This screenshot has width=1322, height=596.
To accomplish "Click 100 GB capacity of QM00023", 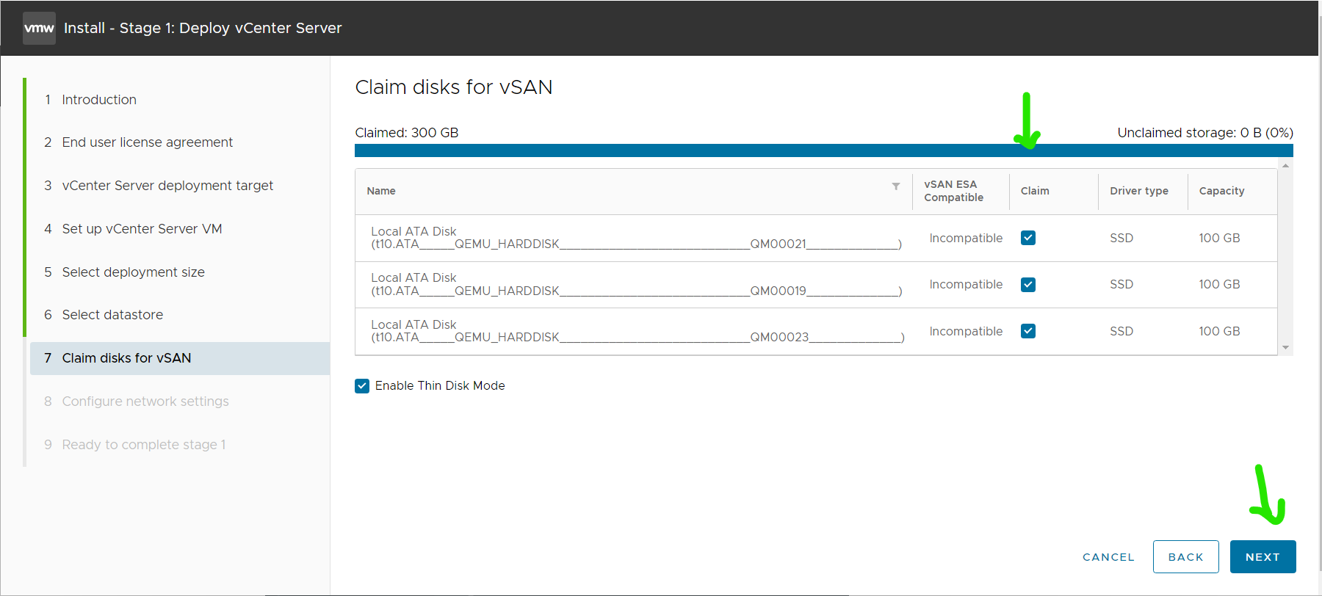I will (x=1219, y=331).
